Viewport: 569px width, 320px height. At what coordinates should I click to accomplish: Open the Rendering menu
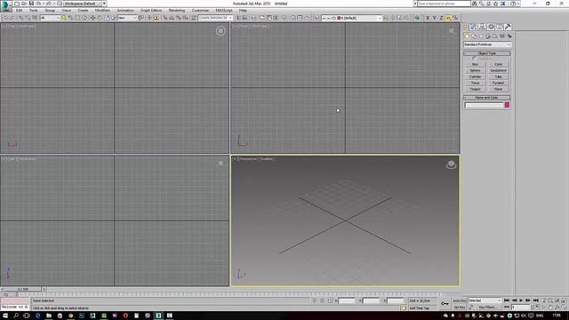tap(177, 11)
